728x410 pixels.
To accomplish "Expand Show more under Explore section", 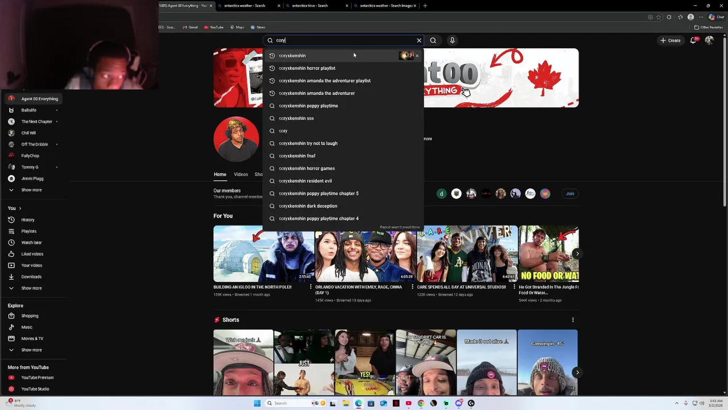I will point(34,350).
